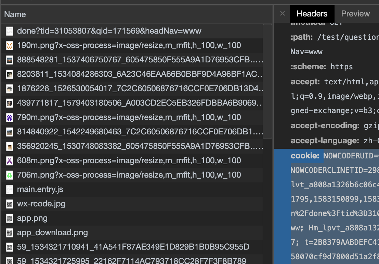The image size is (379, 264).
Task: Select the 888548281_1537406750767 image request
Action: pyautogui.click(x=132, y=60)
